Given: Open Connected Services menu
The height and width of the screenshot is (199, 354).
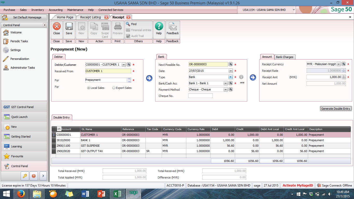Looking at the screenshot, I should click(x=111, y=10).
